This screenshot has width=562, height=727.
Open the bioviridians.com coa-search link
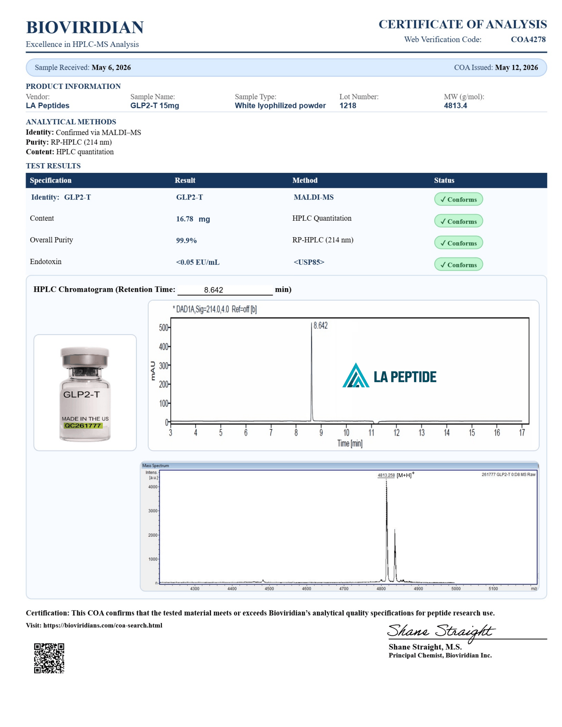tap(103, 626)
